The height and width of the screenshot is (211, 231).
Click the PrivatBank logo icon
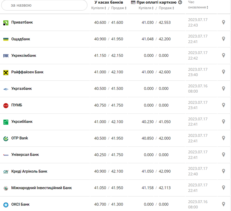click(x=6, y=23)
